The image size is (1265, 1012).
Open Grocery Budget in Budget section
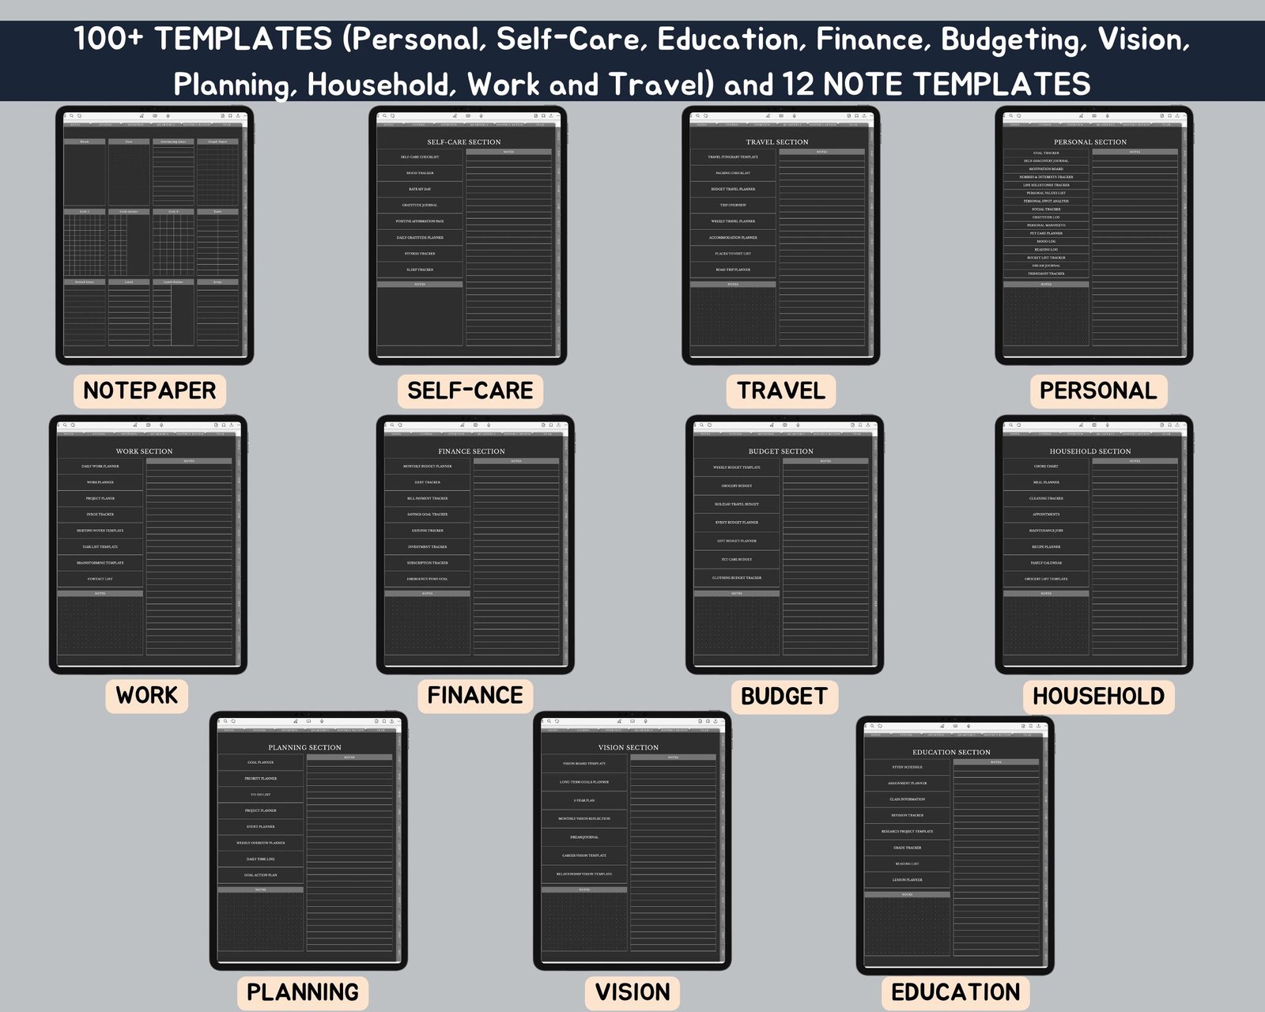pyautogui.click(x=736, y=485)
